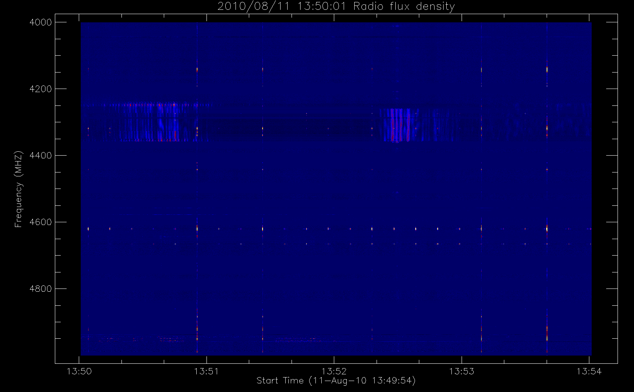Select the 13:54 time tick label
This screenshot has height=392, width=634.
(x=589, y=371)
